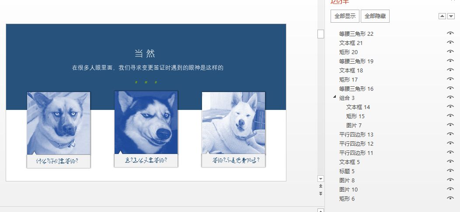This screenshot has height=212, width=460.
Task: Hide 文本框 14 with its eye icon
Action: point(450,106)
